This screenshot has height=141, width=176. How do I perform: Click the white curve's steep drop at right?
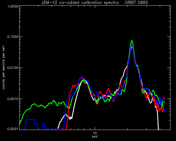[x=158, y=119]
